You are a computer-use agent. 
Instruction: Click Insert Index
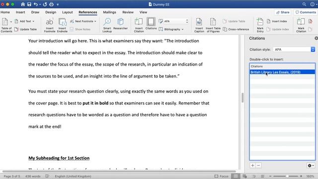click(277, 21)
